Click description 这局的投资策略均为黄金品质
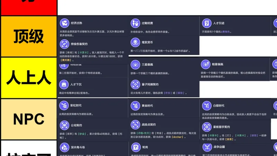 pos(148,114)
